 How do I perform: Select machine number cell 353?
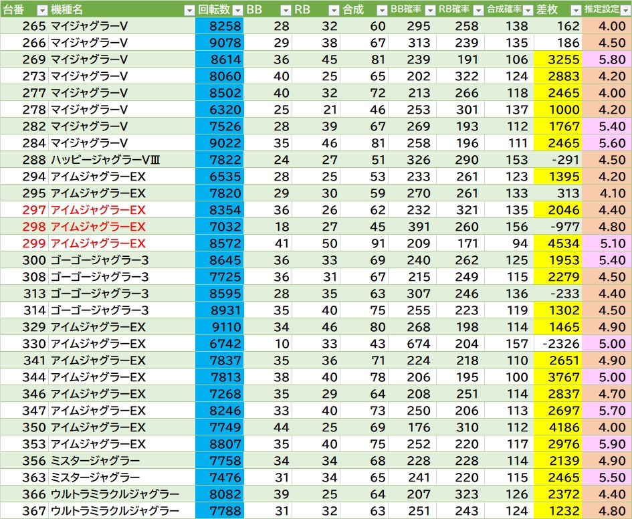coord(25,444)
